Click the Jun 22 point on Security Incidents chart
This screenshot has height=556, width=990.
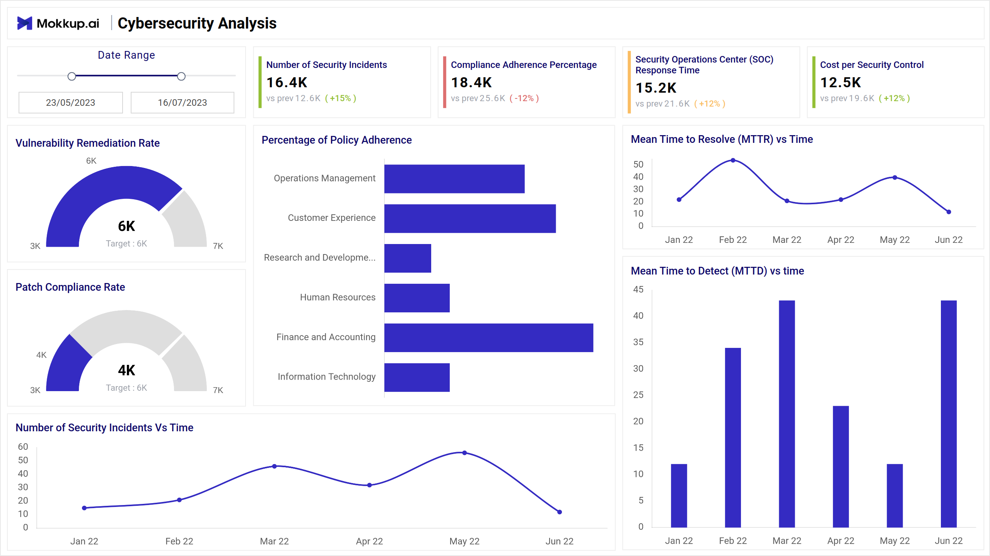(x=560, y=512)
